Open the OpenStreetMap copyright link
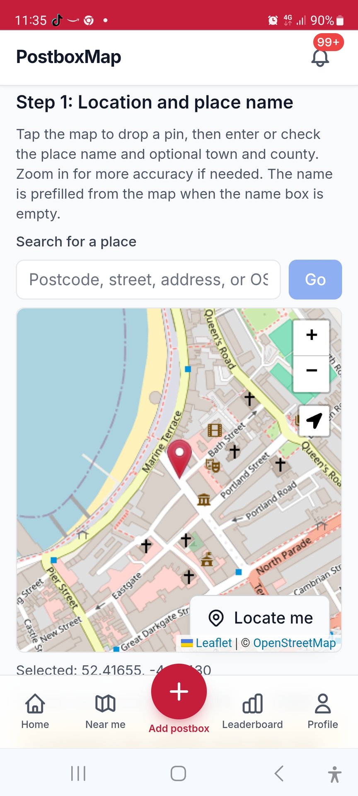Viewport: 358px width, 796px height. [x=294, y=643]
